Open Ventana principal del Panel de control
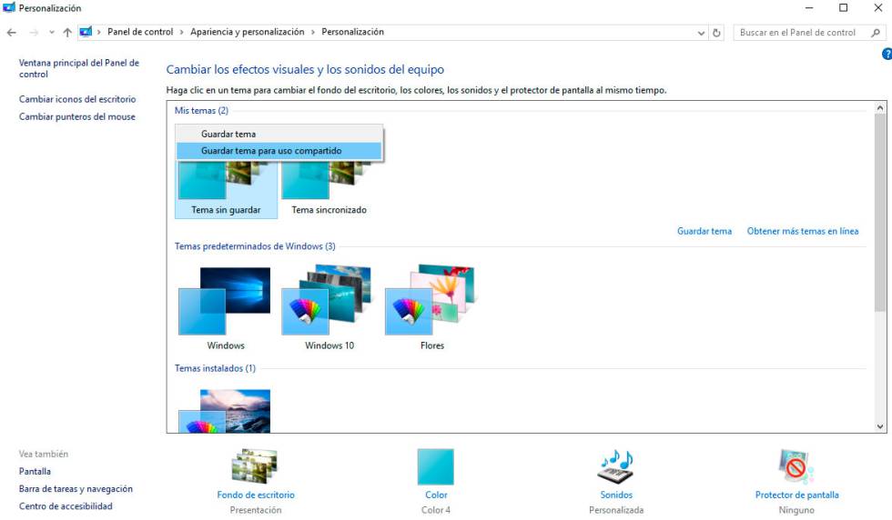 click(x=79, y=68)
